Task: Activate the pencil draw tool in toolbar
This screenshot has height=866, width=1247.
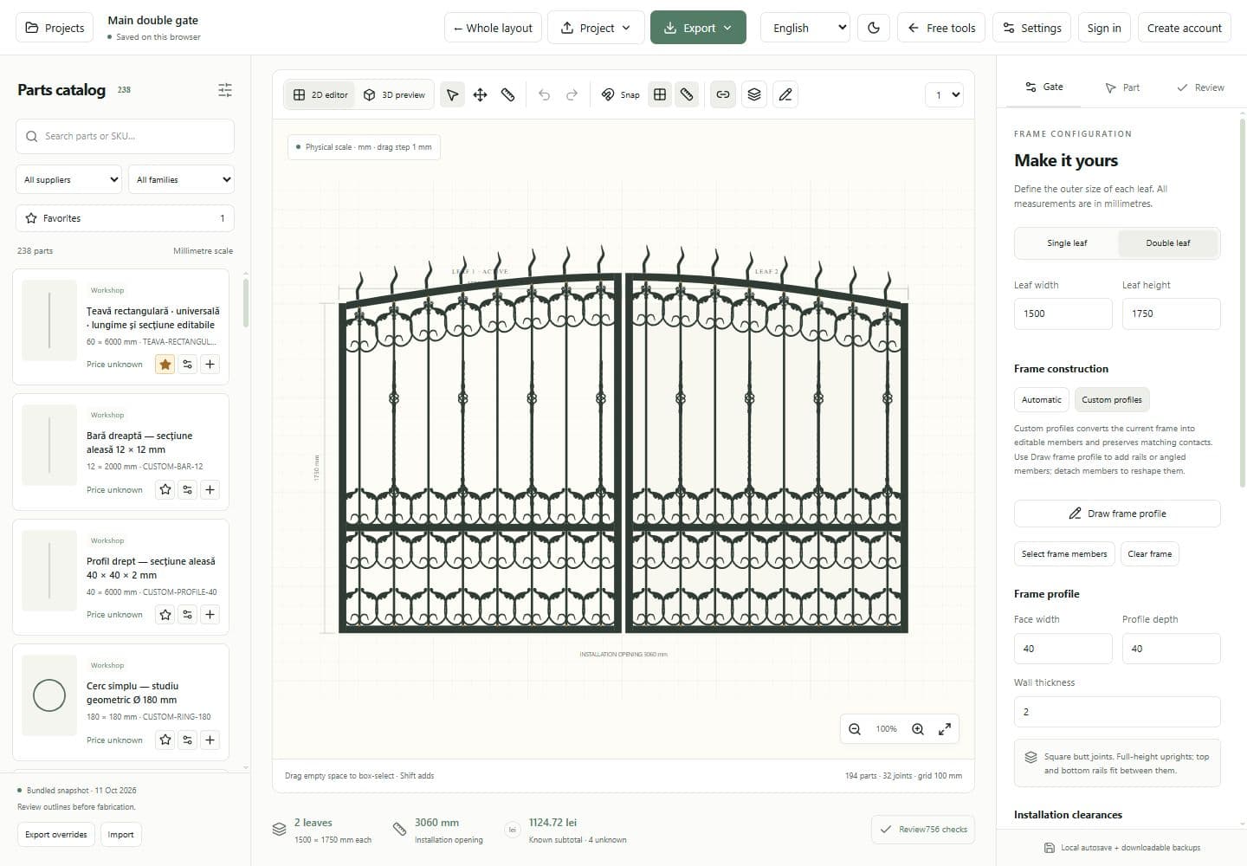Action: [785, 94]
